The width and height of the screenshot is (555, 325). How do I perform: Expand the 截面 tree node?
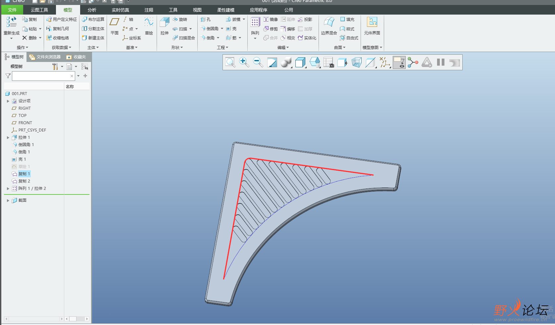[x=8, y=200]
